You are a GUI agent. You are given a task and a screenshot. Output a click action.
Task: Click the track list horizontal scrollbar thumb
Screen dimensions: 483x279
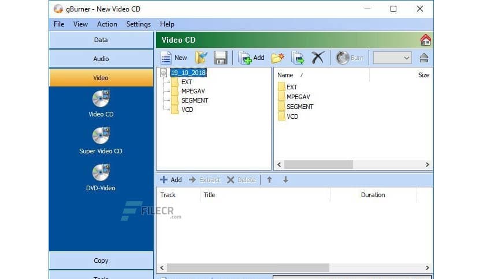point(248,268)
